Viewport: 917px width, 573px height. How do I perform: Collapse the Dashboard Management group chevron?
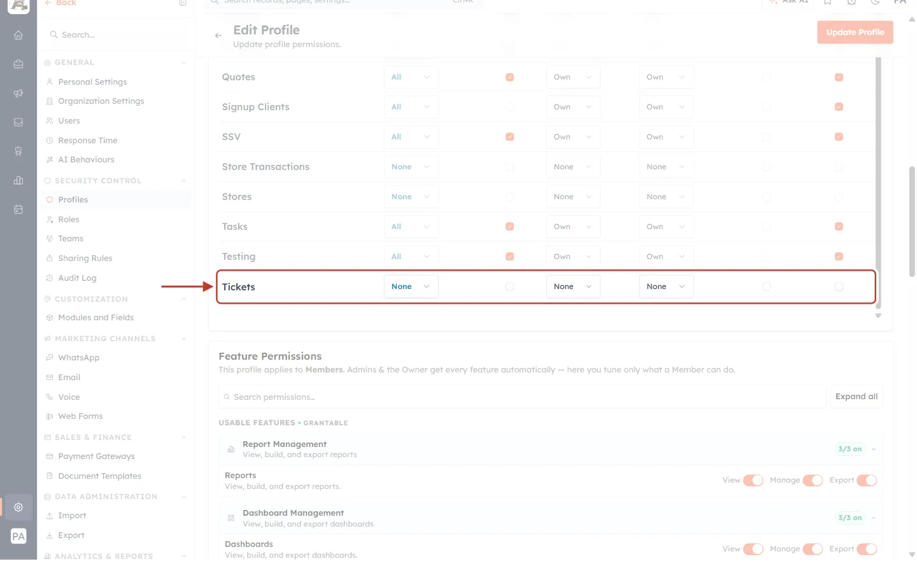[x=874, y=518]
